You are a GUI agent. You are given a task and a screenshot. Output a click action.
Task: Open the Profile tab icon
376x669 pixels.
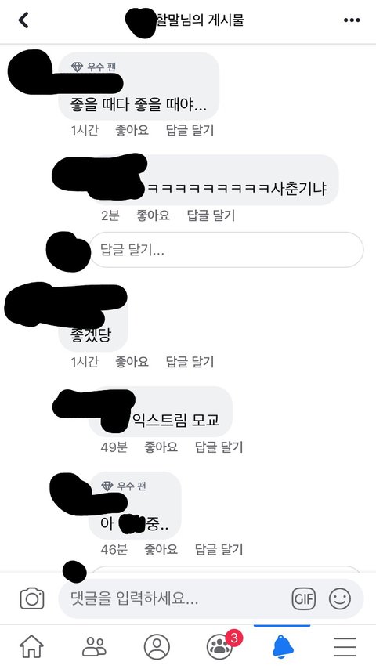pyautogui.click(x=157, y=647)
